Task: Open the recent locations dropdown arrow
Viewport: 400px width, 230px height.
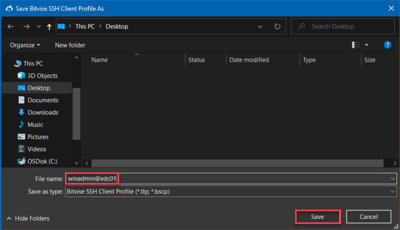Action: pos(39,27)
